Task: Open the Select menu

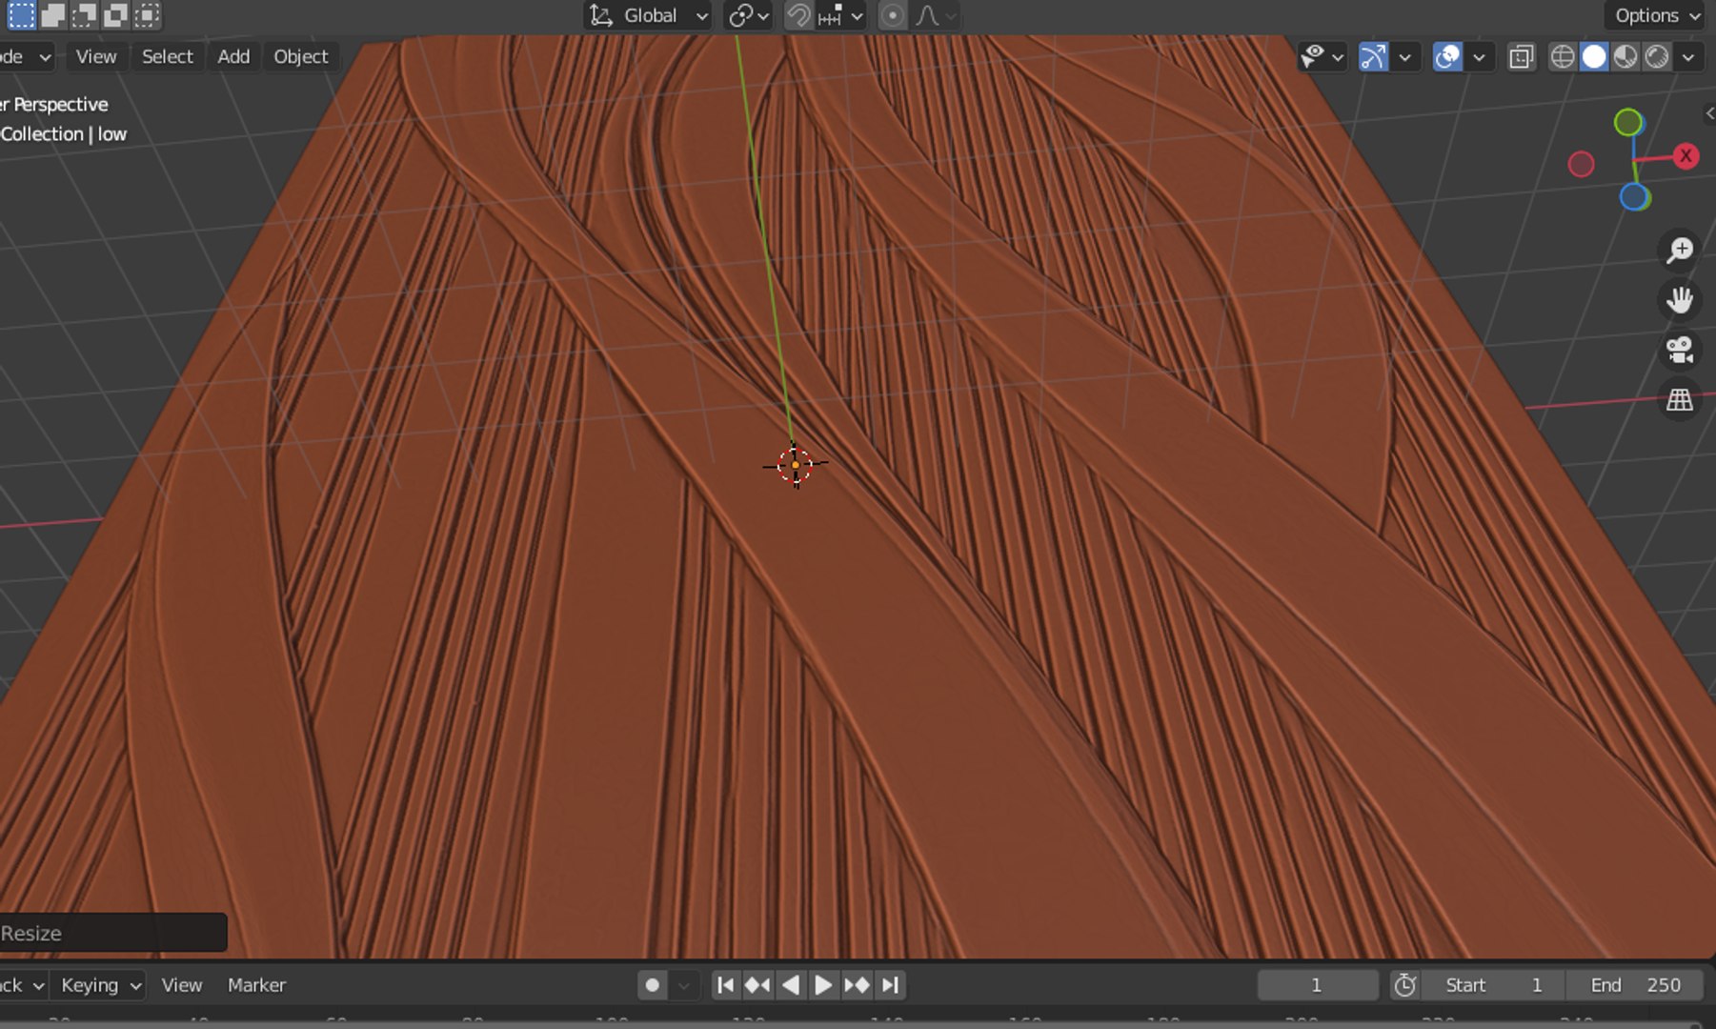Action: click(x=168, y=56)
